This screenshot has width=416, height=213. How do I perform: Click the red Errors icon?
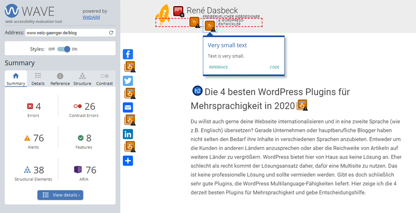(30, 106)
